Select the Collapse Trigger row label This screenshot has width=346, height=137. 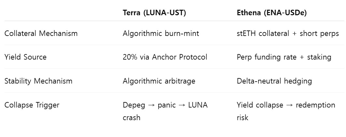coord(32,105)
